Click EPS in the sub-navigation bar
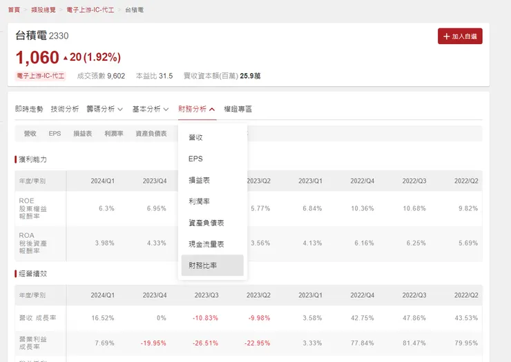 tap(55, 134)
